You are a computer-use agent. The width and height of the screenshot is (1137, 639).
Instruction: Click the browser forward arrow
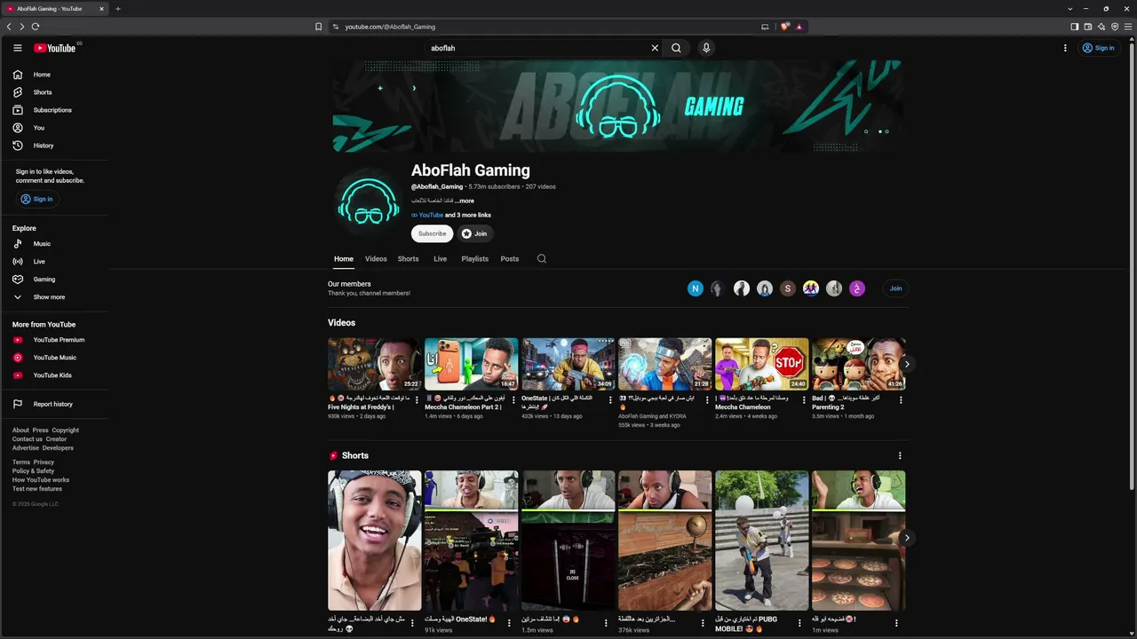pos(22,27)
